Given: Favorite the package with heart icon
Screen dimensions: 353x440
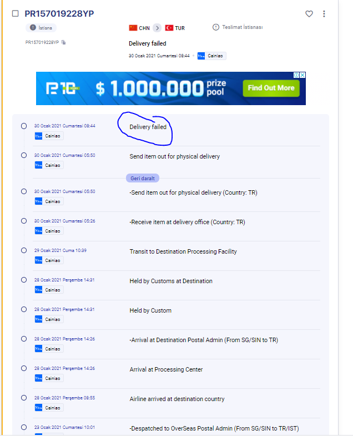Looking at the screenshot, I should pyautogui.click(x=309, y=14).
